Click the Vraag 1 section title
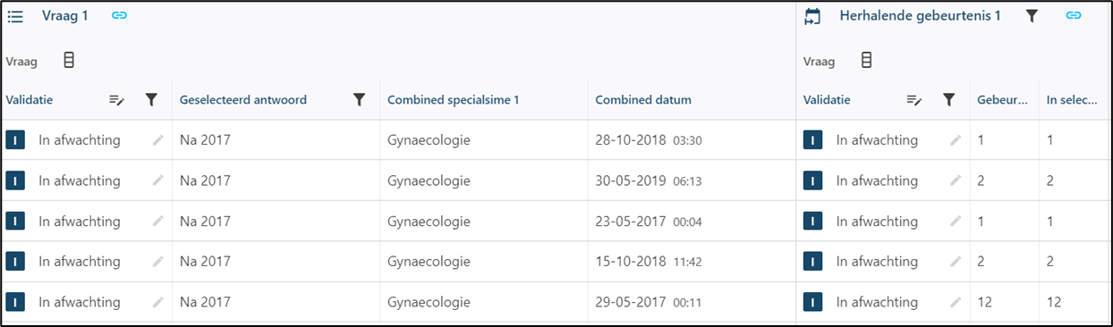1113x327 pixels. point(65,16)
